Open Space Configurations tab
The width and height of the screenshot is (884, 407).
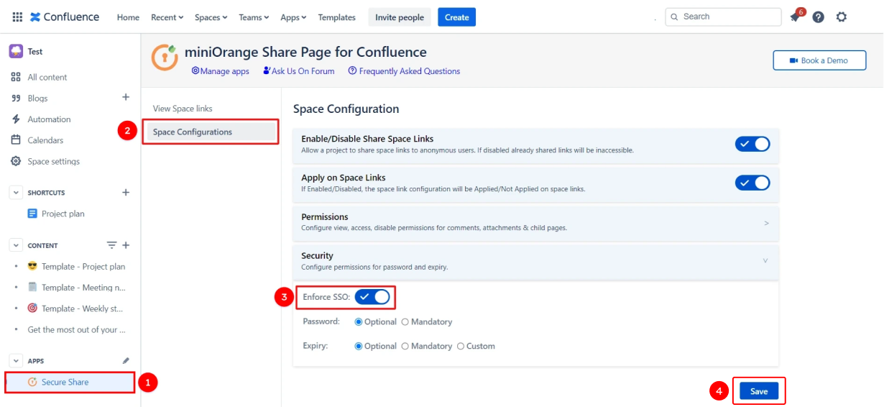[210, 132]
